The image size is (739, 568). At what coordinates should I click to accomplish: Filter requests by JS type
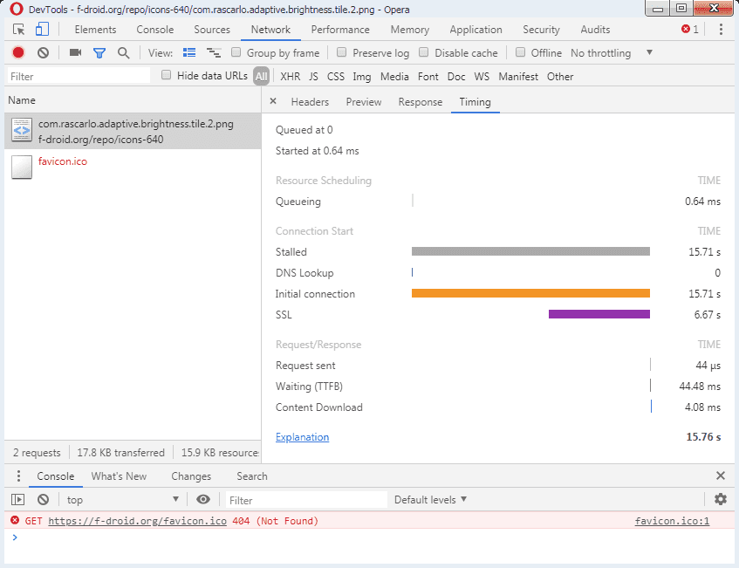click(313, 77)
